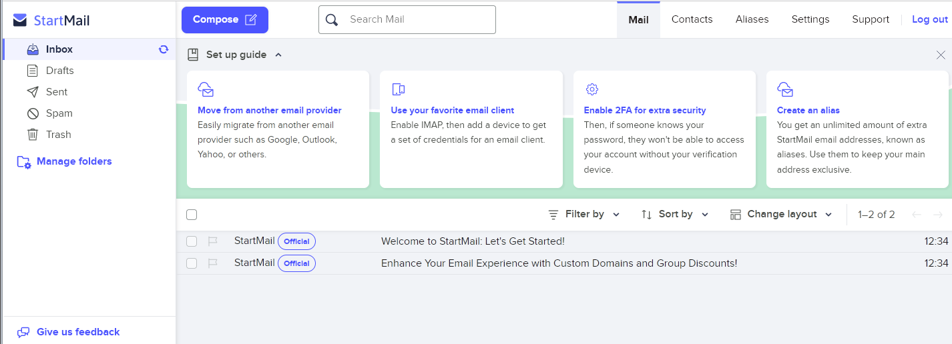Click the Filter by lines icon
The width and height of the screenshot is (952, 344).
[x=553, y=215]
